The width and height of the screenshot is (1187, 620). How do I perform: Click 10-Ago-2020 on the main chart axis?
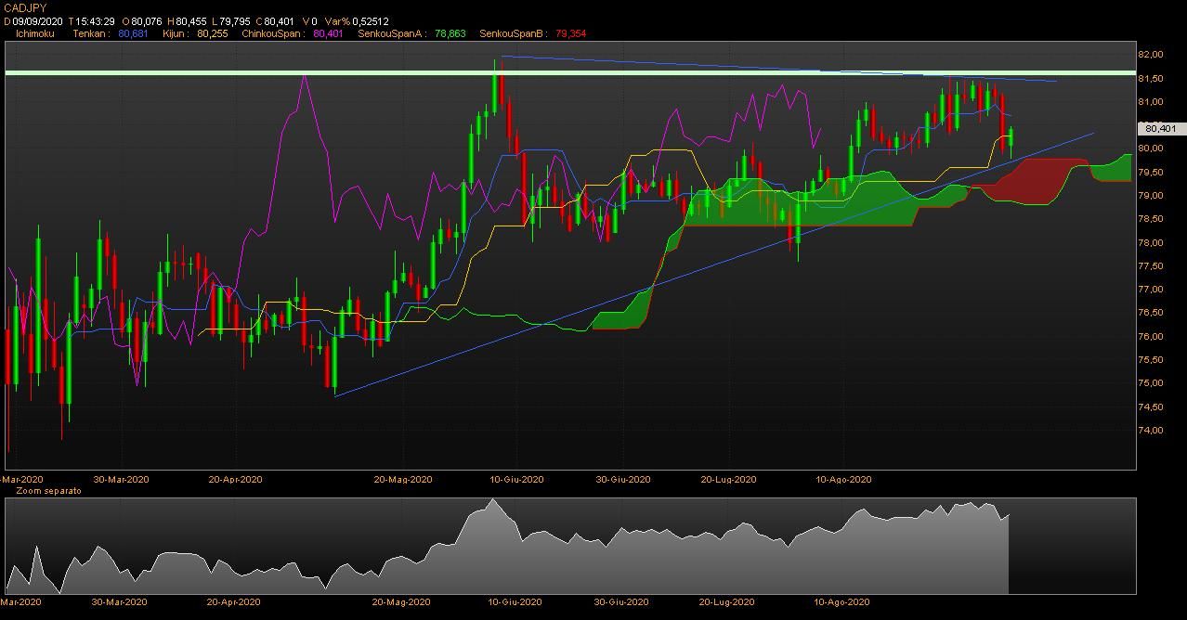click(x=843, y=480)
